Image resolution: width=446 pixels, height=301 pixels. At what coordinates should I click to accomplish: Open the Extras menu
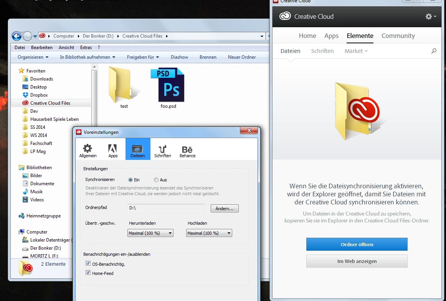[86, 48]
